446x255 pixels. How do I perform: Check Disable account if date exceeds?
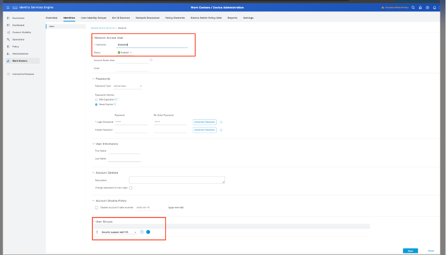(x=97, y=208)
